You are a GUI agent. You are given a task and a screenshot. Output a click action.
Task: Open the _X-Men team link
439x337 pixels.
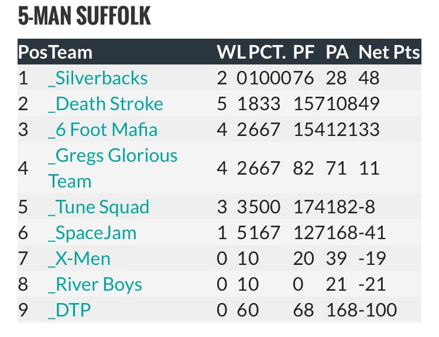79,258
